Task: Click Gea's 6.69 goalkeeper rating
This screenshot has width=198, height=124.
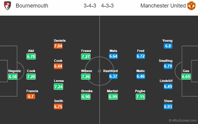Action: (186, 77)
